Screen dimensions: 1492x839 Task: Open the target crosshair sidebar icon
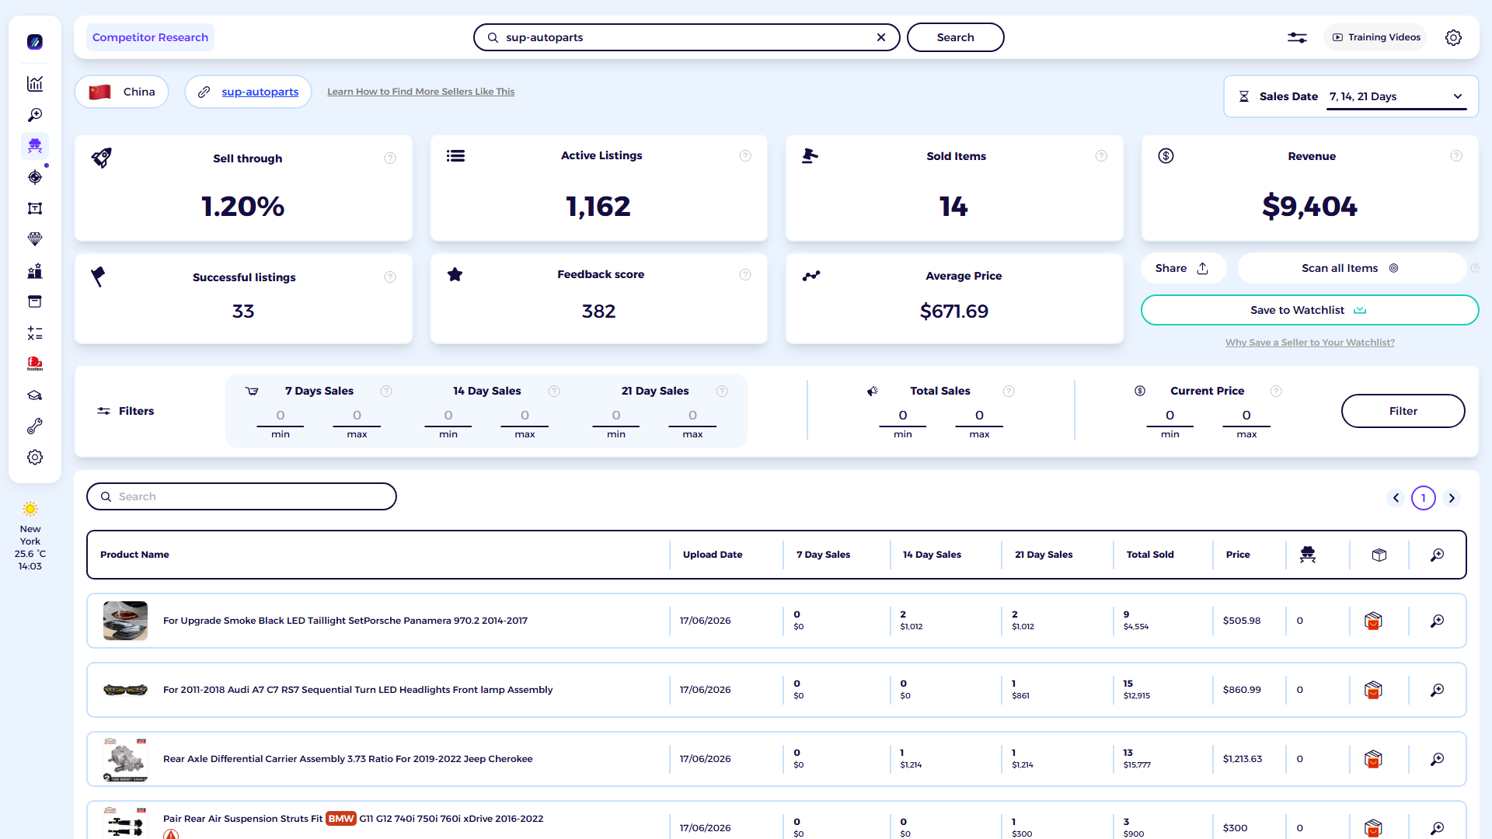pos(35,177)
